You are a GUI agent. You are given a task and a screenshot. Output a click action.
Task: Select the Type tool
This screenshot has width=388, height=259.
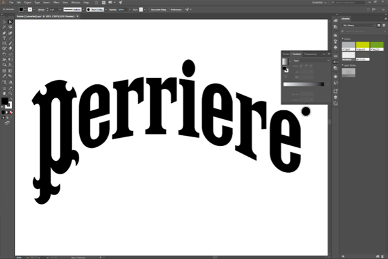[4, 38]
